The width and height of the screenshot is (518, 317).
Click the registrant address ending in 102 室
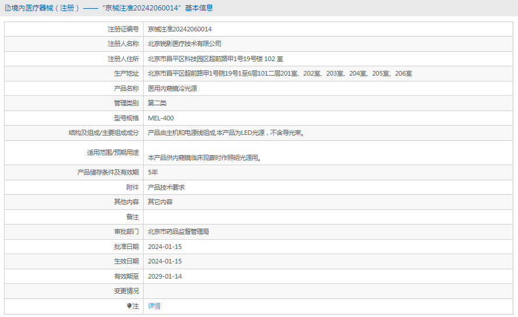pos(215,59)
